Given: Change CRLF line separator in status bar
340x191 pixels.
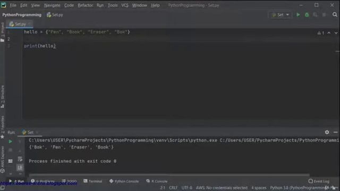Looking at the screenshot, I should pos(173,188).
